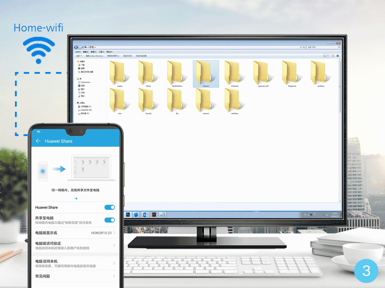Click the Explorer back navigation button
Image resolution: width=385 pixels, height=288 pixels.
point(76,47)
